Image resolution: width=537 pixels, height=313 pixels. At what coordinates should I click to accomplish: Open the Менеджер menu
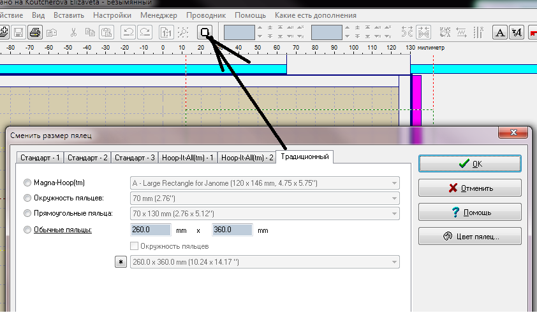pyautogui.click(x=159, y=15)
